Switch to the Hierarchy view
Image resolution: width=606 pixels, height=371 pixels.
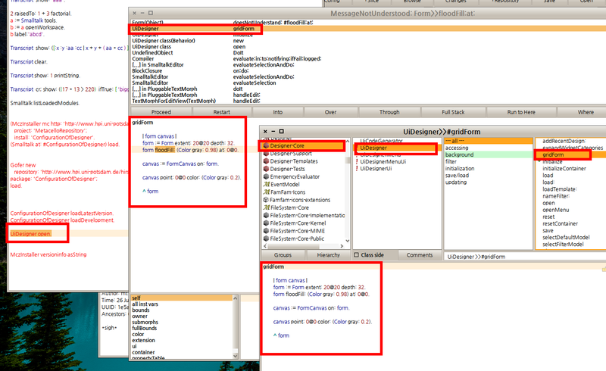click(328, 256)
